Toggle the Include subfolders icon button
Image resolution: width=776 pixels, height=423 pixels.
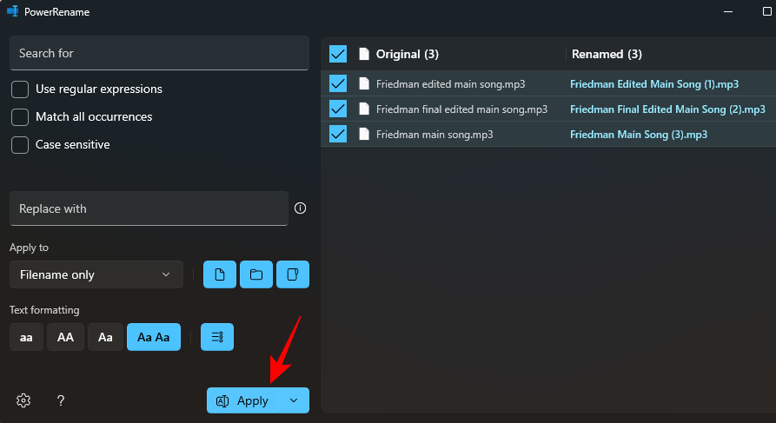click(x=293, y=274)
